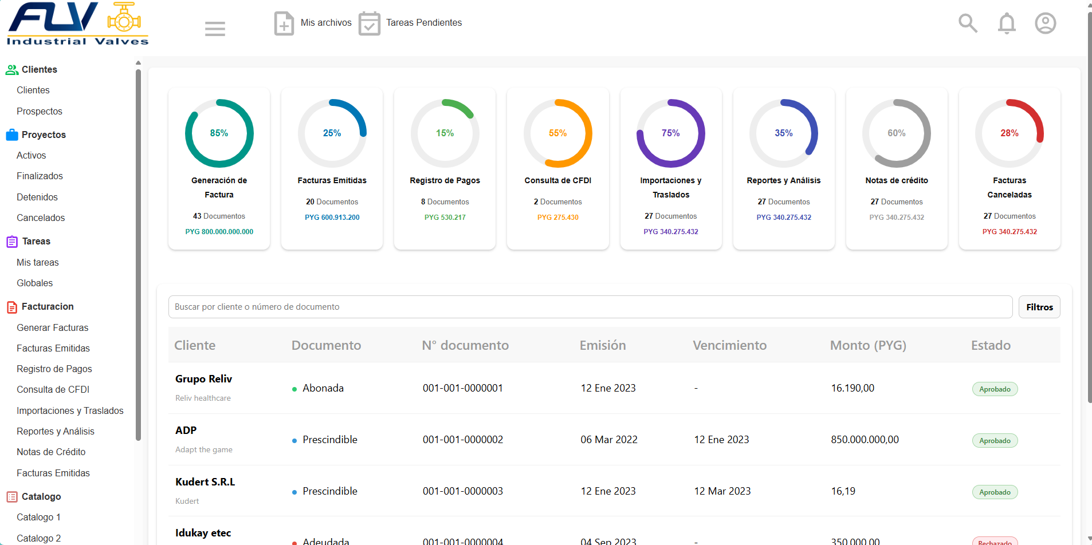Open Detenidos projects

[x=37, y=197]
